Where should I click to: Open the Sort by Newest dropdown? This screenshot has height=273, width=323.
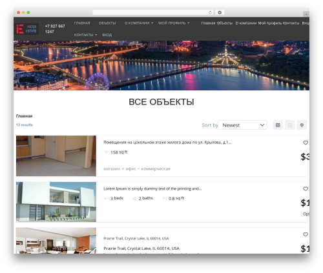[242, 125]
